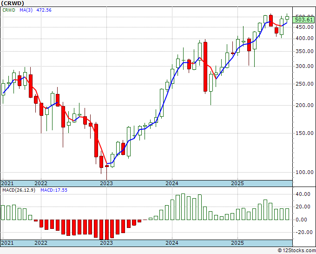Click the 200.00 price axis label

(x=305, y=105)
